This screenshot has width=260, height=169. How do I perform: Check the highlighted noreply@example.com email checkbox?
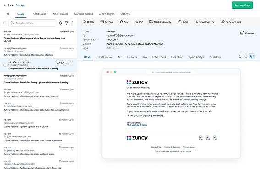tap(5, 65)
